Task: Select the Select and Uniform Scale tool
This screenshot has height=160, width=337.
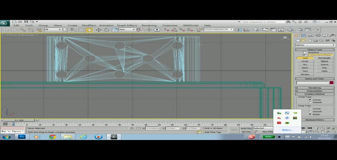Action: (x=115, y=30)
